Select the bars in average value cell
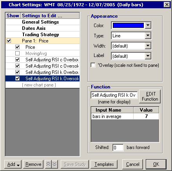The width and height of the screenshot is (172, 171). tap(146, 116)
